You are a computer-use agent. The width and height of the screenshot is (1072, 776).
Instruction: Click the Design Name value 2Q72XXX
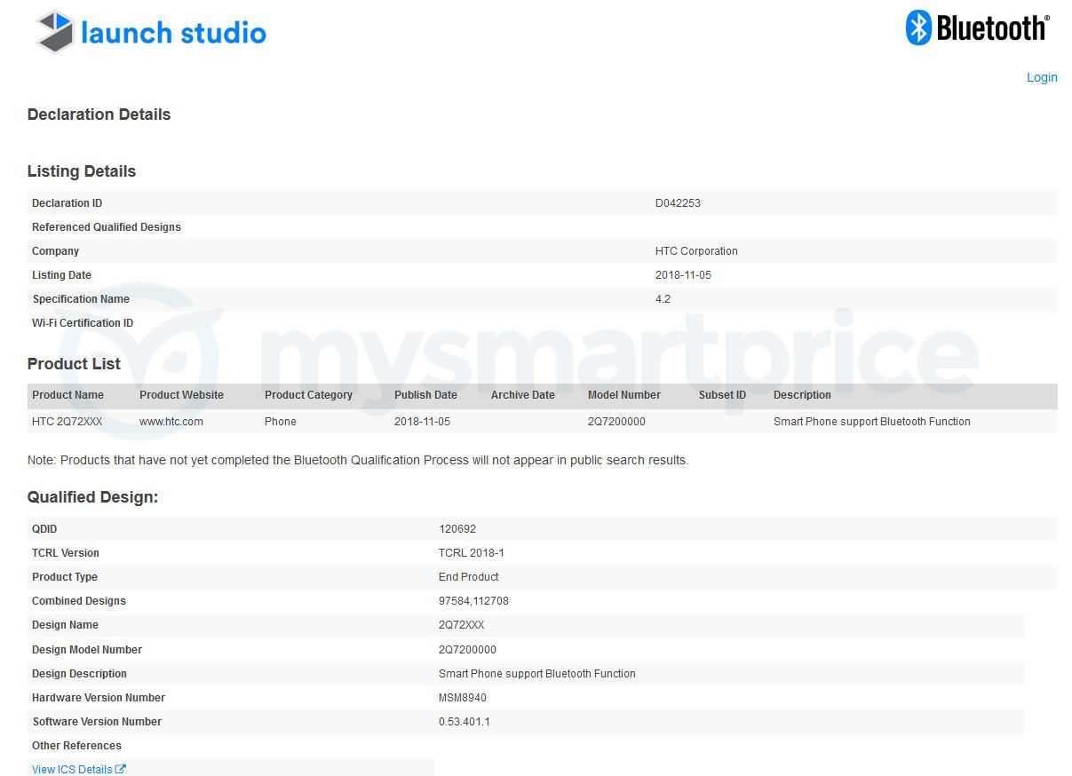(461, 625)
